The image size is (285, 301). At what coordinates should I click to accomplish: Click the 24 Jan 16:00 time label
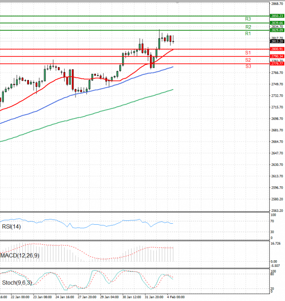[x=65, y=297]
